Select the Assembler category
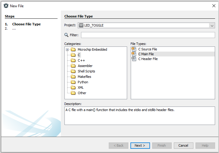This screenshot has width=219, height=153. coord(85,66)
